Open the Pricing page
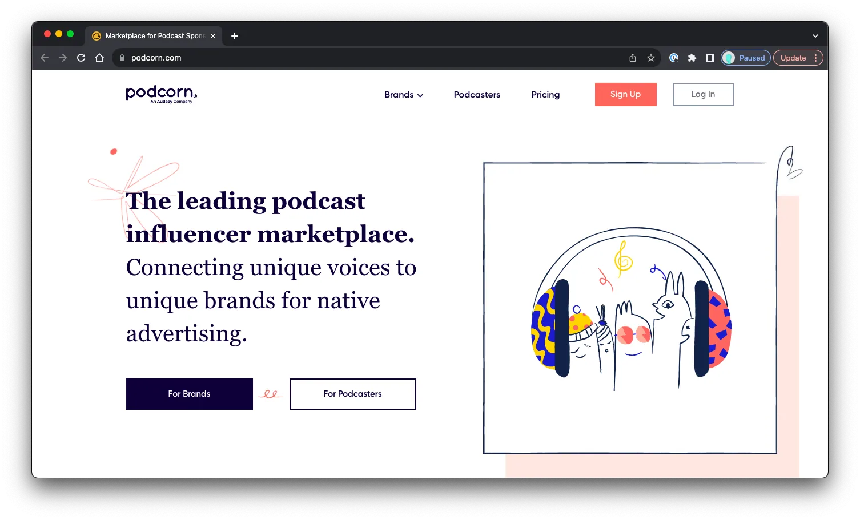The width and height of the screenshot is (860, 520). click(x=545, y=95)
